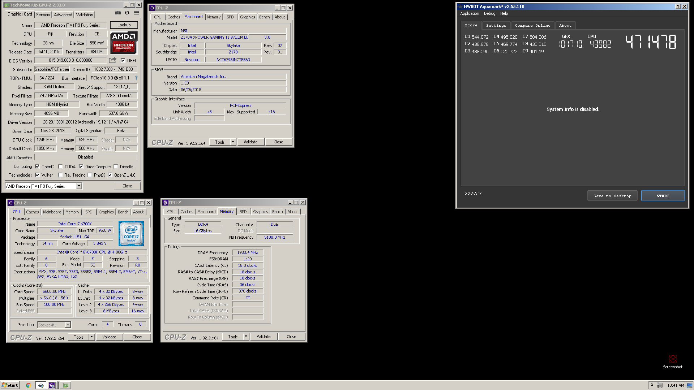Viewport: 694px width, 390px height.
Task: Click the network tray icon
Action: pyautogui.click(x=660, y=385)
